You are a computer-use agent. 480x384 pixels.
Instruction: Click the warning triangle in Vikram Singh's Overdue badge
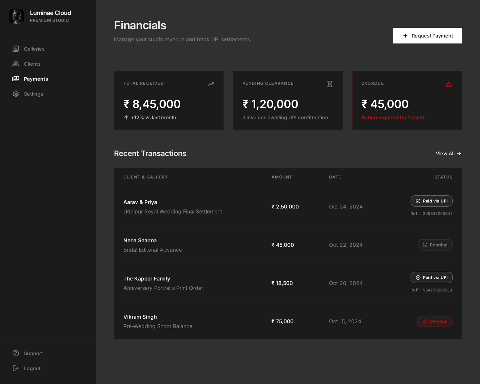(425, 321)
